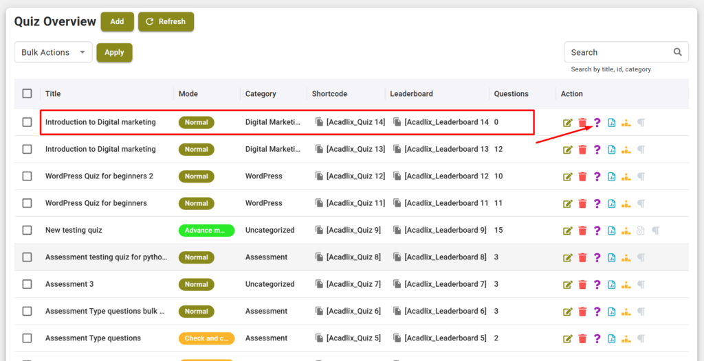Select the Acadlix_Quiz 14 row checkbox
704x361 pixels.
(27, 122)
